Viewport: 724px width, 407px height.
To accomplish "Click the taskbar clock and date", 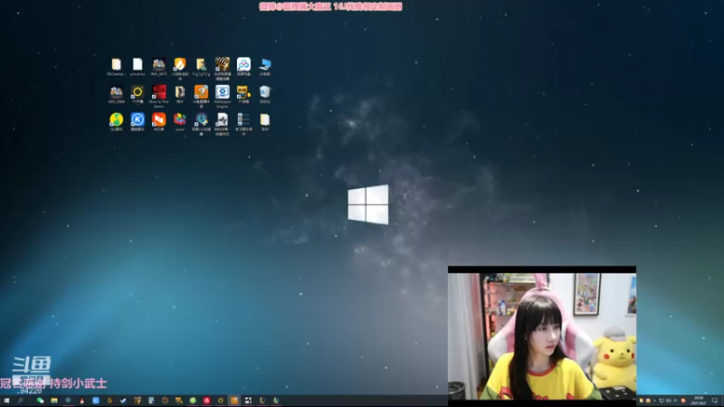I will 698,401.
